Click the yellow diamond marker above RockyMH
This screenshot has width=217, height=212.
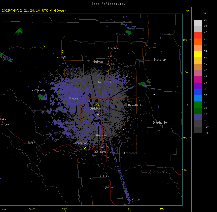pos(63,51)
